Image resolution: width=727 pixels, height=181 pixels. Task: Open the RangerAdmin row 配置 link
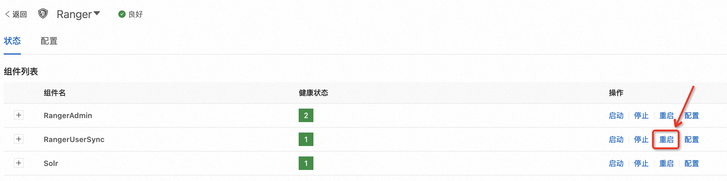[692, 116]
